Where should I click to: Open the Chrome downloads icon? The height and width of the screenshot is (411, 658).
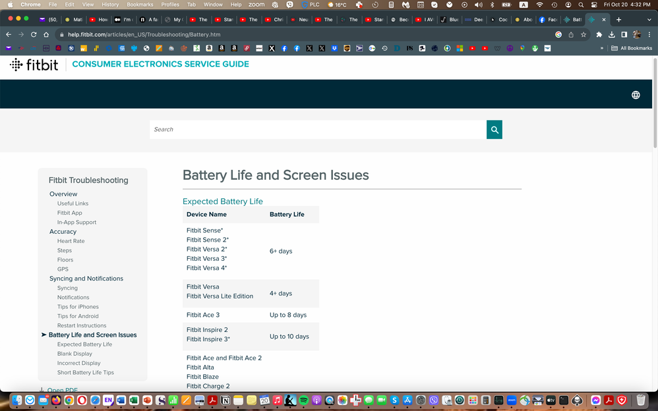coord(611,34)
